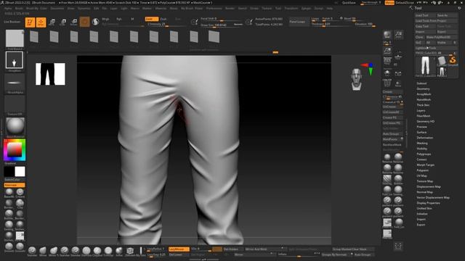Toggle the M material channel button
The width and height of the screenshot is (465, 261).
tap(132, 19)
